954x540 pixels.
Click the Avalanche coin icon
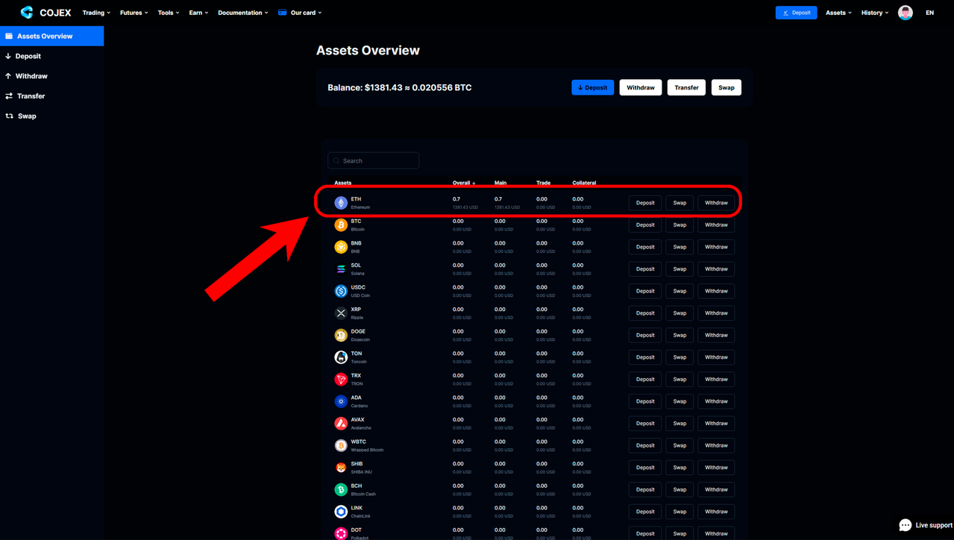[x=341, y=423]
